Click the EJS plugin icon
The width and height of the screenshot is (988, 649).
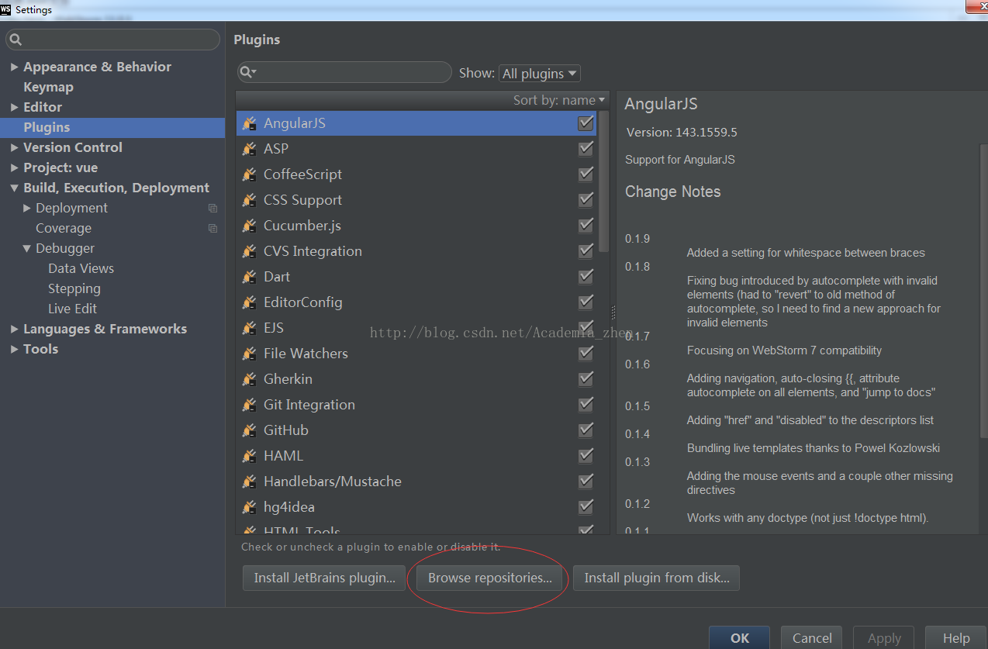[x=249, y=328]
